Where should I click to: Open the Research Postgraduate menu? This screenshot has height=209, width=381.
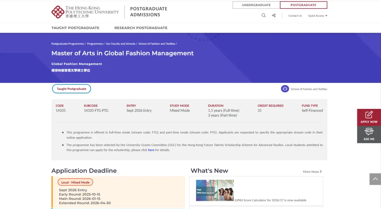(x=141, y=28)
